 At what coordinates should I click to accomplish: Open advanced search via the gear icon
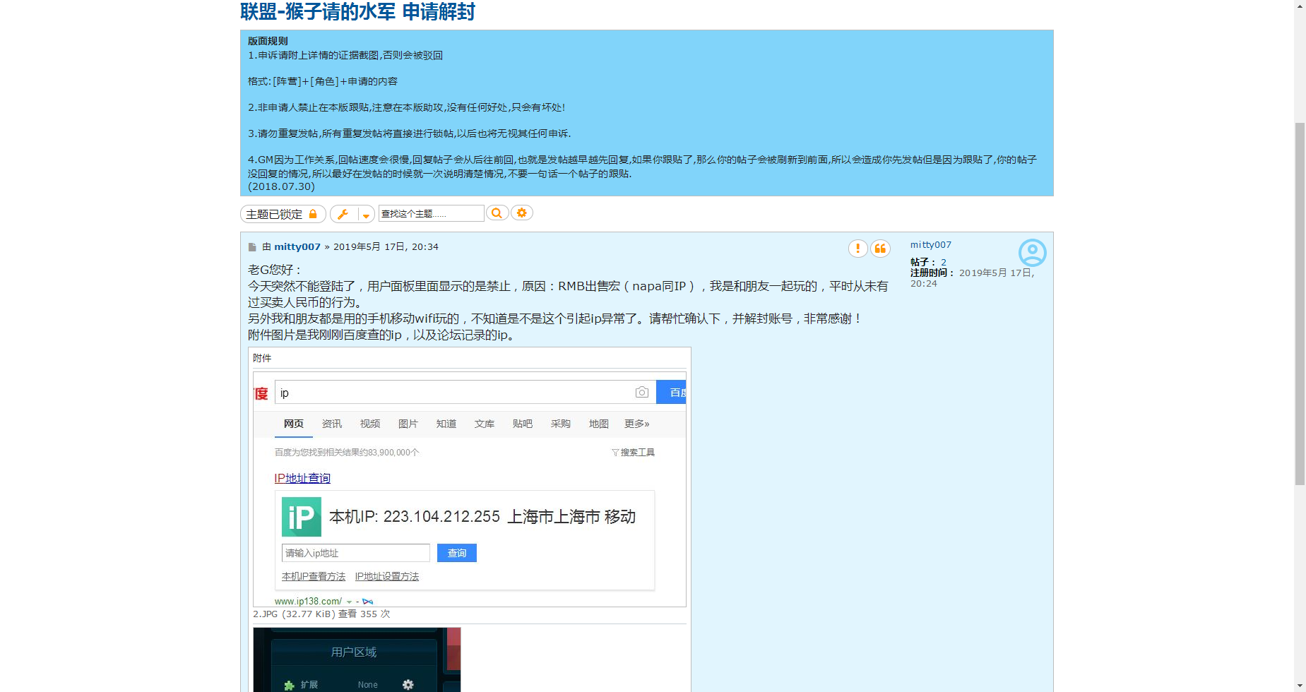pyautogui.click(x=521, y=213)
